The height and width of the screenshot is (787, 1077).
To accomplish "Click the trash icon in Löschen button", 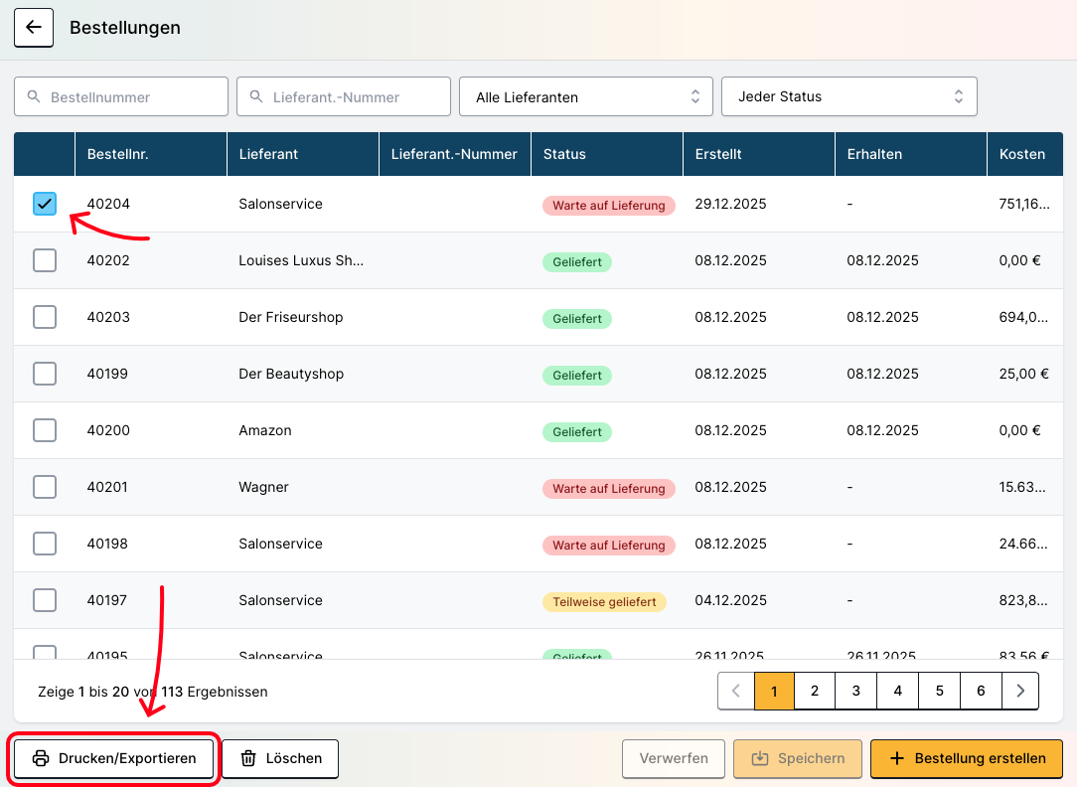I will [248, 758].
